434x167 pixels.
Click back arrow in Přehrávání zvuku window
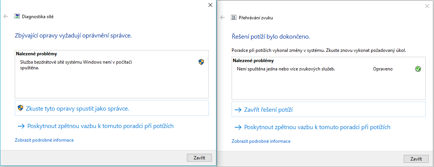pyautogui.click(x=222, y=17)
